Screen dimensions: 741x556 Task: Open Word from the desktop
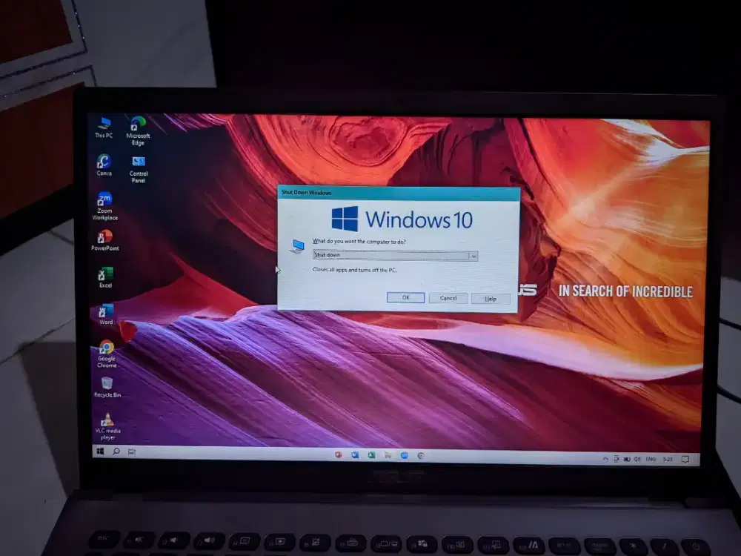tap(104, 311)
